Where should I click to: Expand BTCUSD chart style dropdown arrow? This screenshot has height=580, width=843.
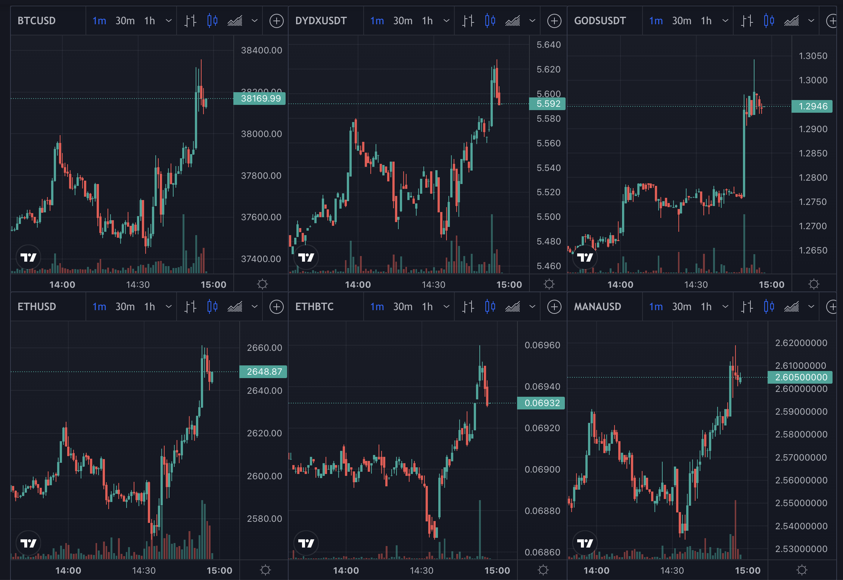point(255,21)
